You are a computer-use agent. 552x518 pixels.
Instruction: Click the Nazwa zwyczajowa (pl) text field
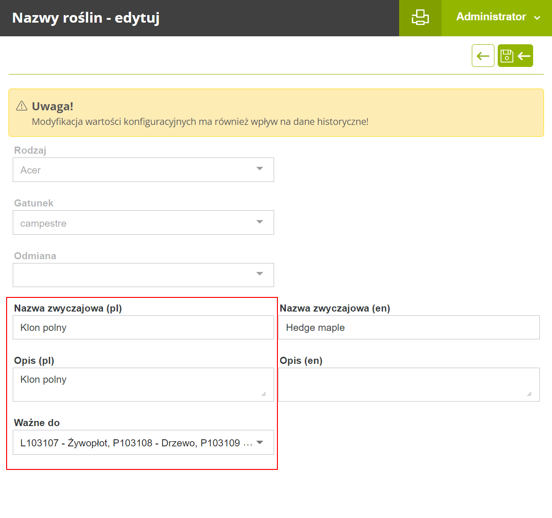point(143,328)
